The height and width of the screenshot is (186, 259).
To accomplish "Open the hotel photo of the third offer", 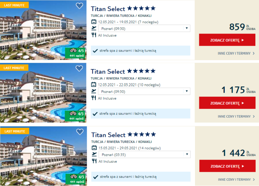I will pos(44,156).
